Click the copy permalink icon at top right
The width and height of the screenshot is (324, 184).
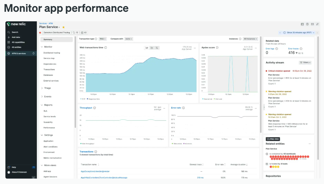click(317, 24)
